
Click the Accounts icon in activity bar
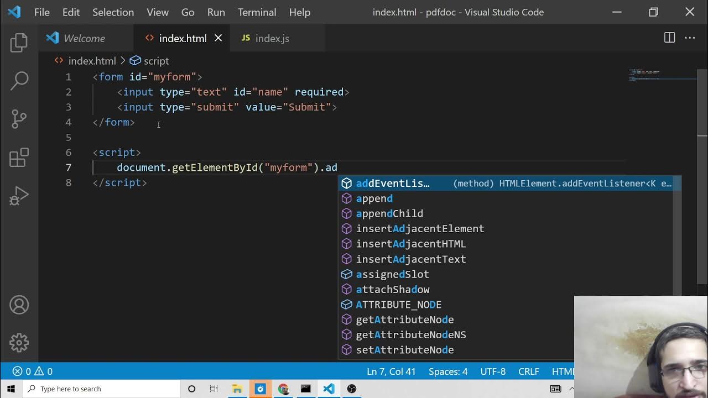point(19,305)
